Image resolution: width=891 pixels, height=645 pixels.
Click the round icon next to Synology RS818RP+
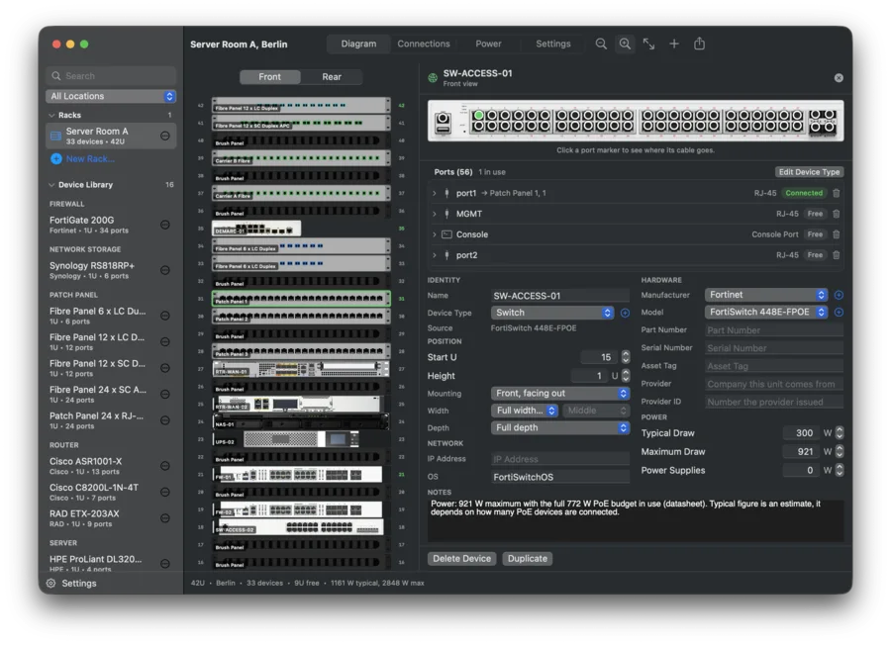click(x=164, y=270)
